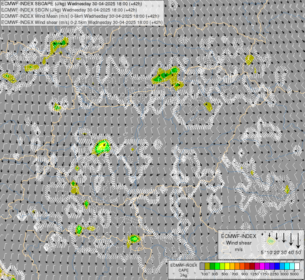Click the 40 m/s arrow in shear legend
The width and height of the screenshot is (305, 280).
291,239
